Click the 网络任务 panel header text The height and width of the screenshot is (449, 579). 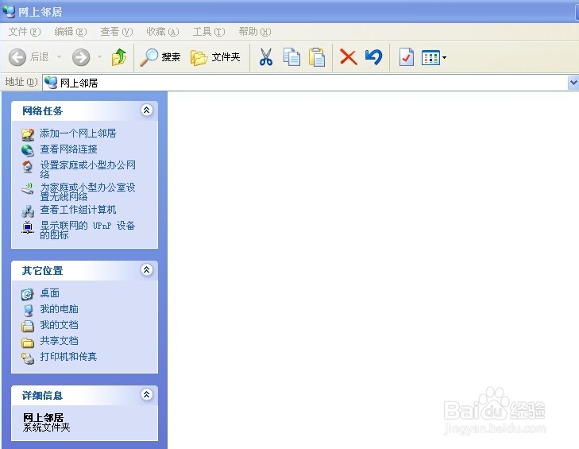[42, 111]
